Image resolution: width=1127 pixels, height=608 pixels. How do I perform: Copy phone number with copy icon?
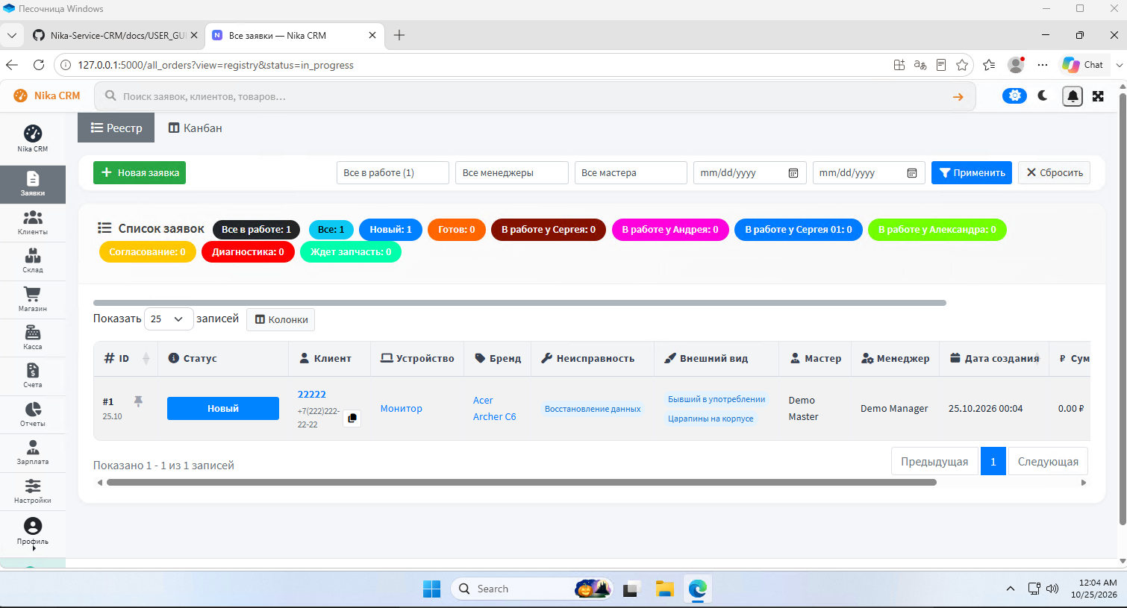pos(352,418)
